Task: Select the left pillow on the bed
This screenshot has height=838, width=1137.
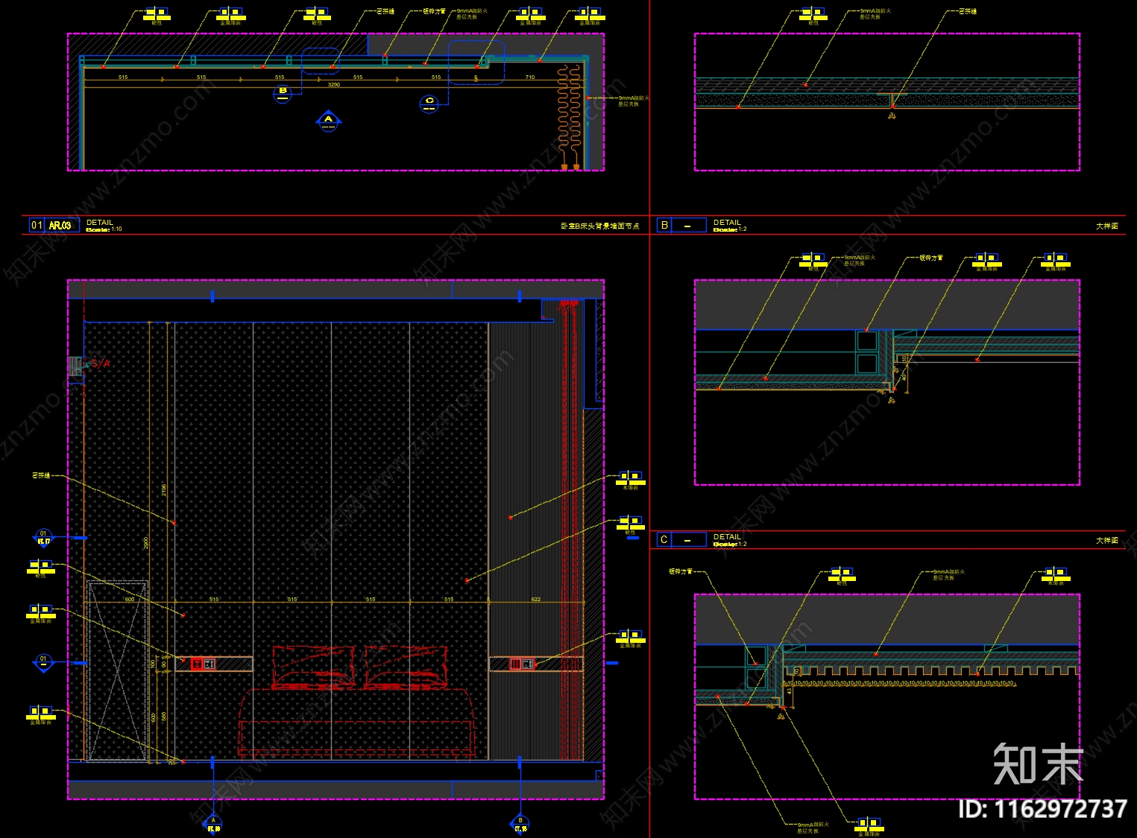Action: (313, 667)
